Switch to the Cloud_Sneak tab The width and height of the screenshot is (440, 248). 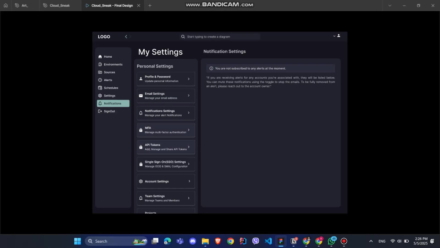coord(60,5)
